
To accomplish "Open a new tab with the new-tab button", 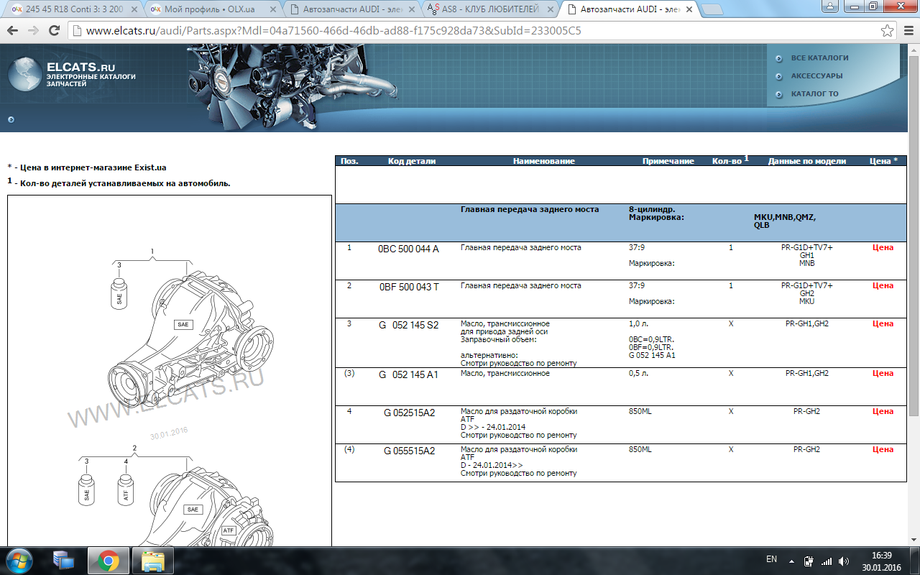I will (712, 9).
